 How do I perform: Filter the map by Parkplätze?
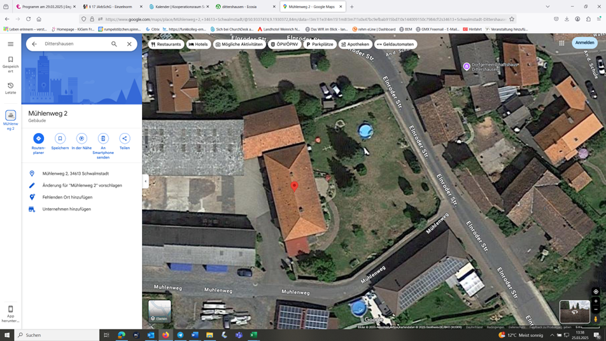[x=320, y=45]
